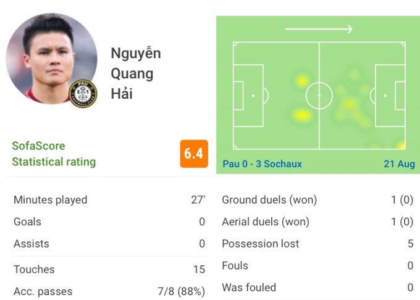Open Nguyễn Quang Hải's profile photo

[x=51, y=59]
